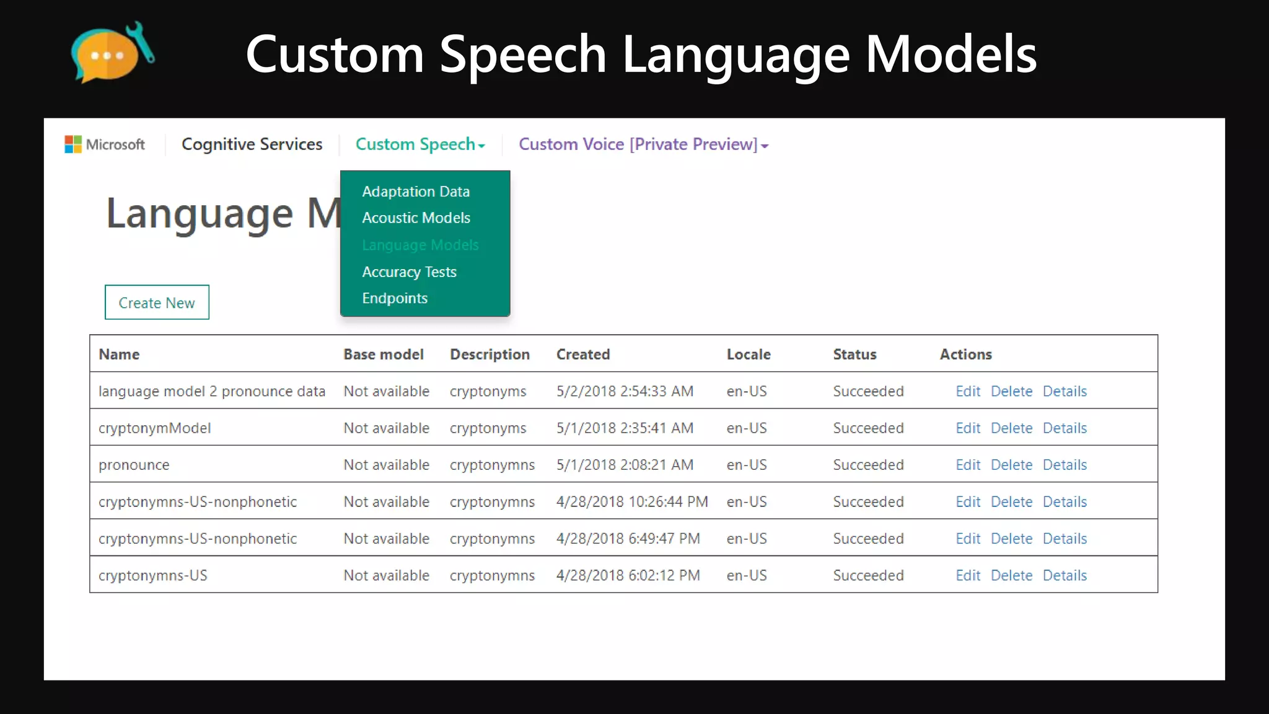
Task: Go to Accuracy Tests menu item
Action: [409, 272]
